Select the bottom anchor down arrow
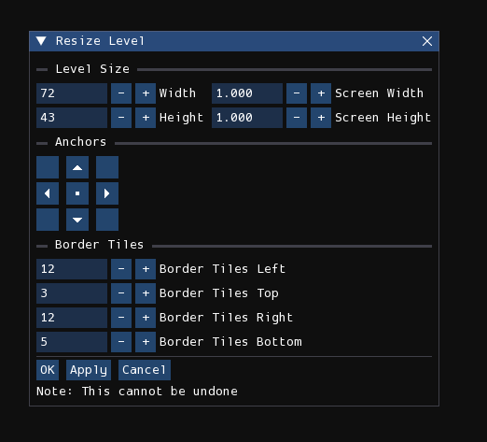This screenshot has width=487, height=442. pos(77,220)
